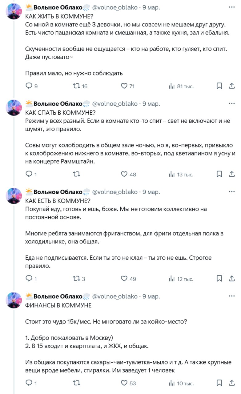
Task: Reply to the КАК ЖИТЬ В КОММУНЕ tweet
Action: point(29,86)
